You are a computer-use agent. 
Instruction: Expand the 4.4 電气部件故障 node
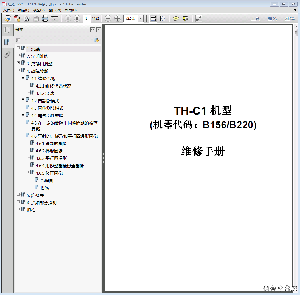point(23,115)
